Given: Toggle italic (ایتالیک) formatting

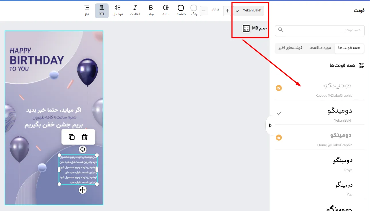Looking at the screenshot, I should pos(135,11).
